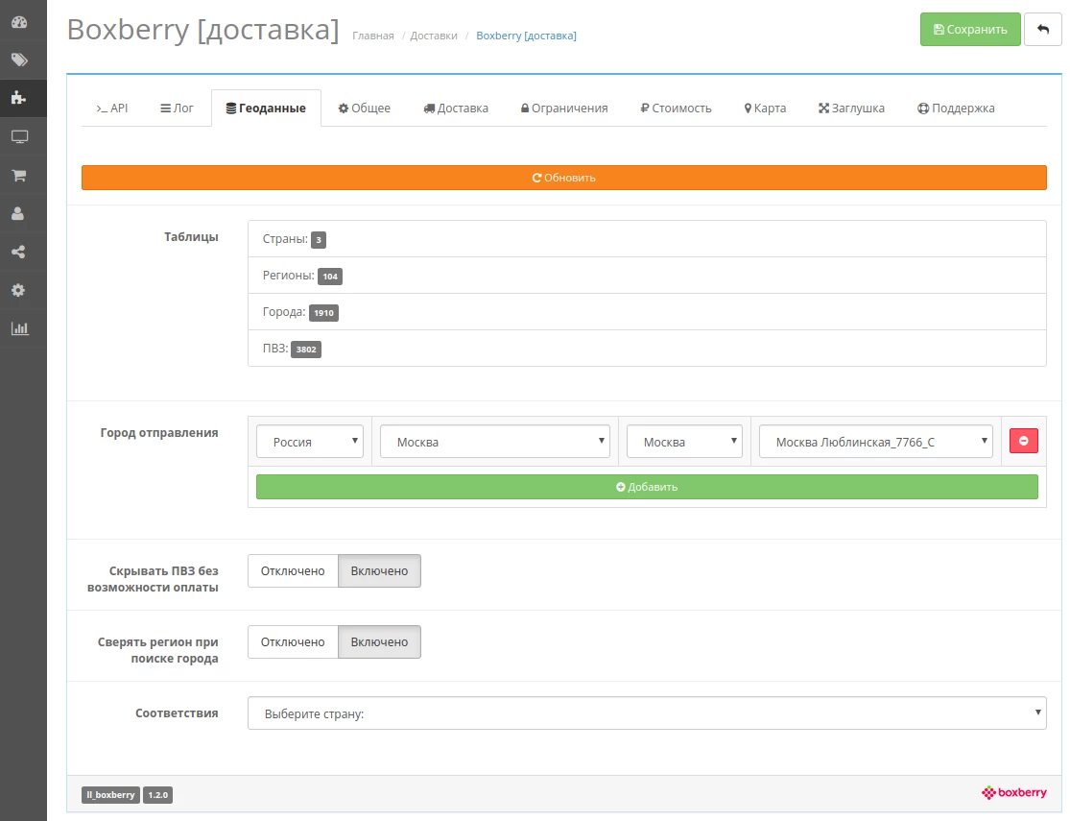Set Скрывать ПВЗ без возможности оплаты to Отключено
Screen dimensions: 1070x821
pyautogui.click(x=293, y=571)
